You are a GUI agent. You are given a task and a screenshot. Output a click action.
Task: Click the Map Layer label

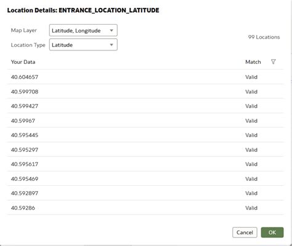click(x=24, y=30)
